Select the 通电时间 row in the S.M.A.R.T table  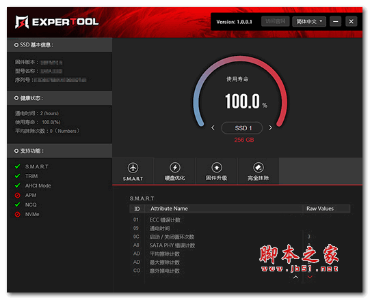(239, 228)
